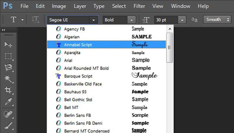Screen dimensions: 234x133
Task: Select the Crop tool
Action: point(8,90)
